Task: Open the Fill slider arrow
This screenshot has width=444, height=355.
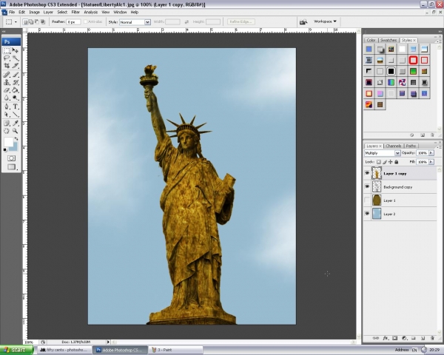Action: 431,162
